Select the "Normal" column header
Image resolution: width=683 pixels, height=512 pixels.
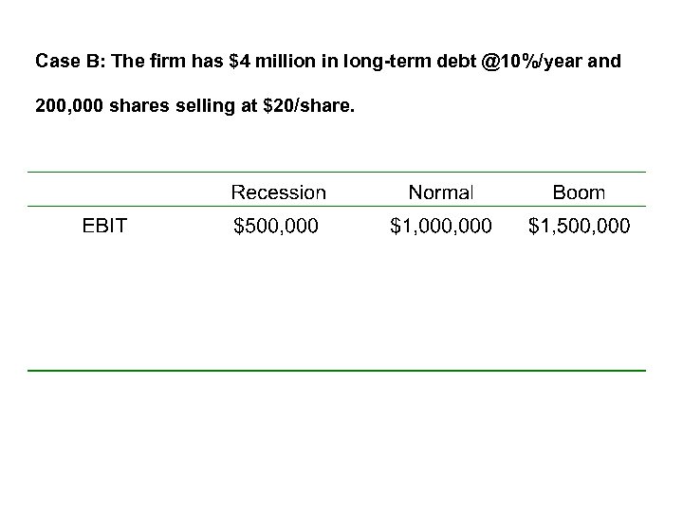(x=440, y=192)
